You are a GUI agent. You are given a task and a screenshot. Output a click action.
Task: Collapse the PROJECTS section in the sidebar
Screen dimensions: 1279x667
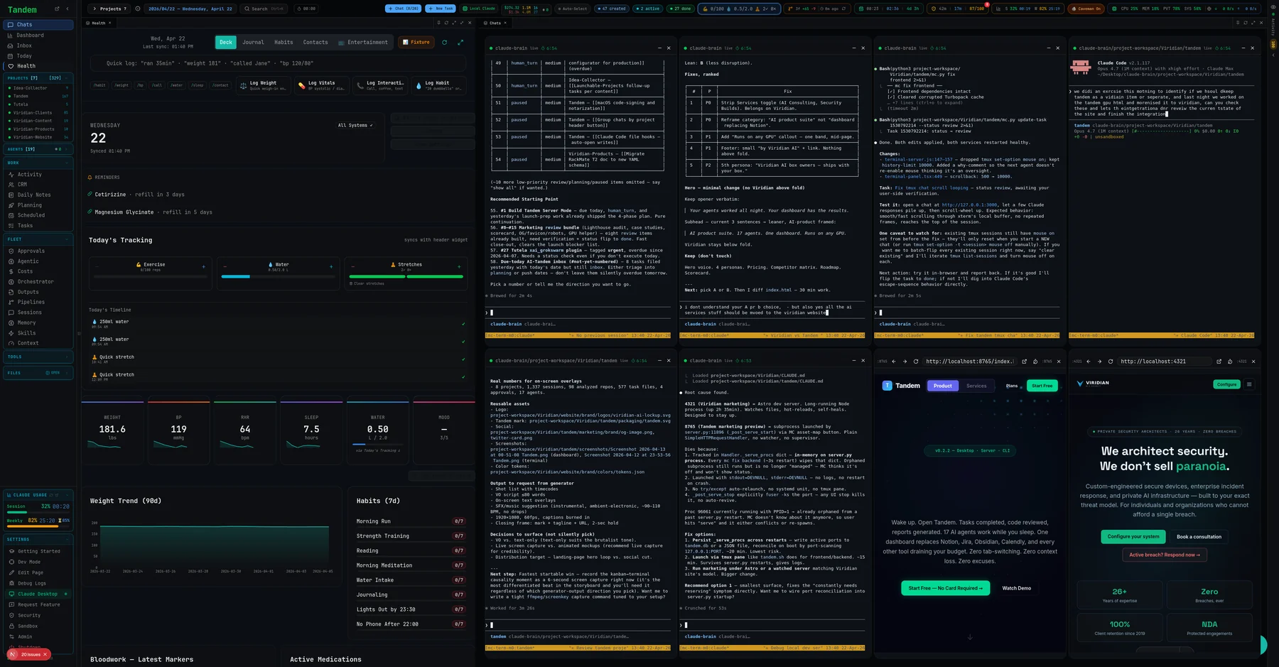click(x=38, y=77)
